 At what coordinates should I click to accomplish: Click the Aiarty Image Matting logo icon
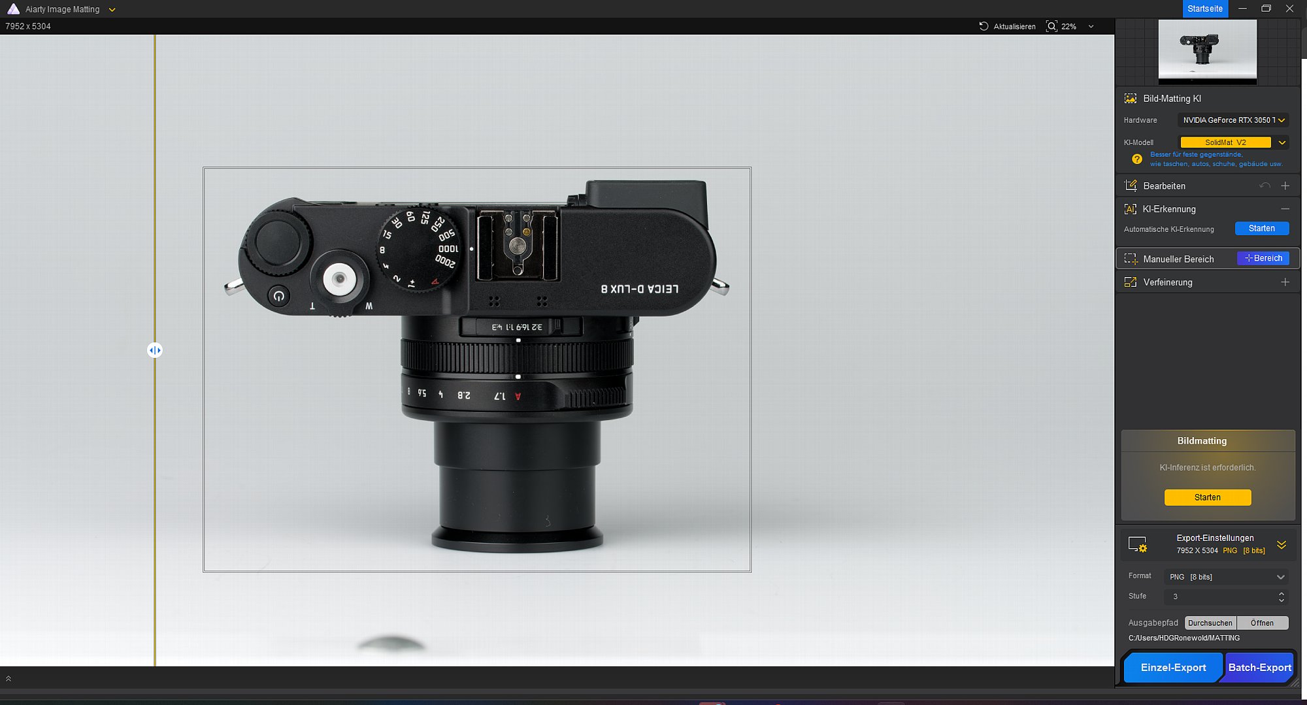13,9
